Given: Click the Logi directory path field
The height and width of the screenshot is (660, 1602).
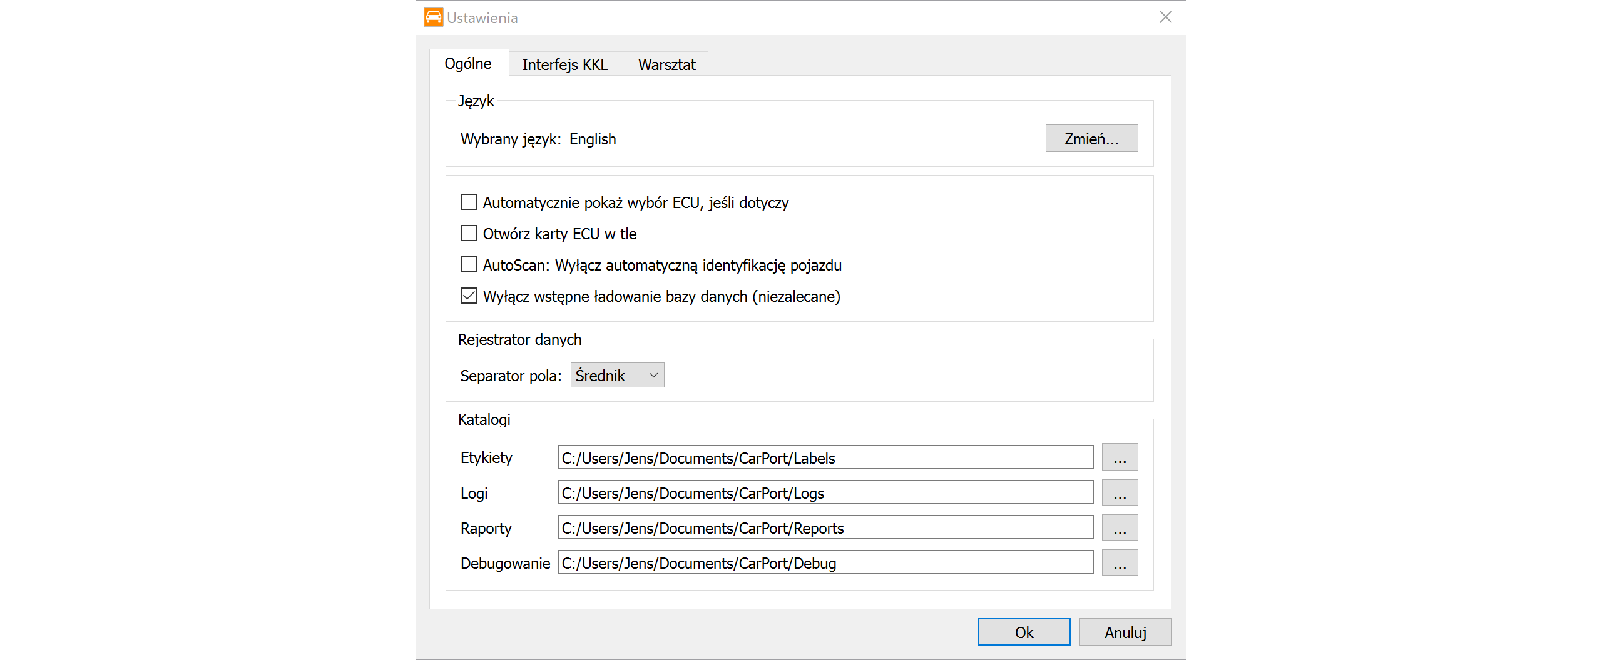Looking at the screenshot, I should pyautogui.click(x=825, y=492).
